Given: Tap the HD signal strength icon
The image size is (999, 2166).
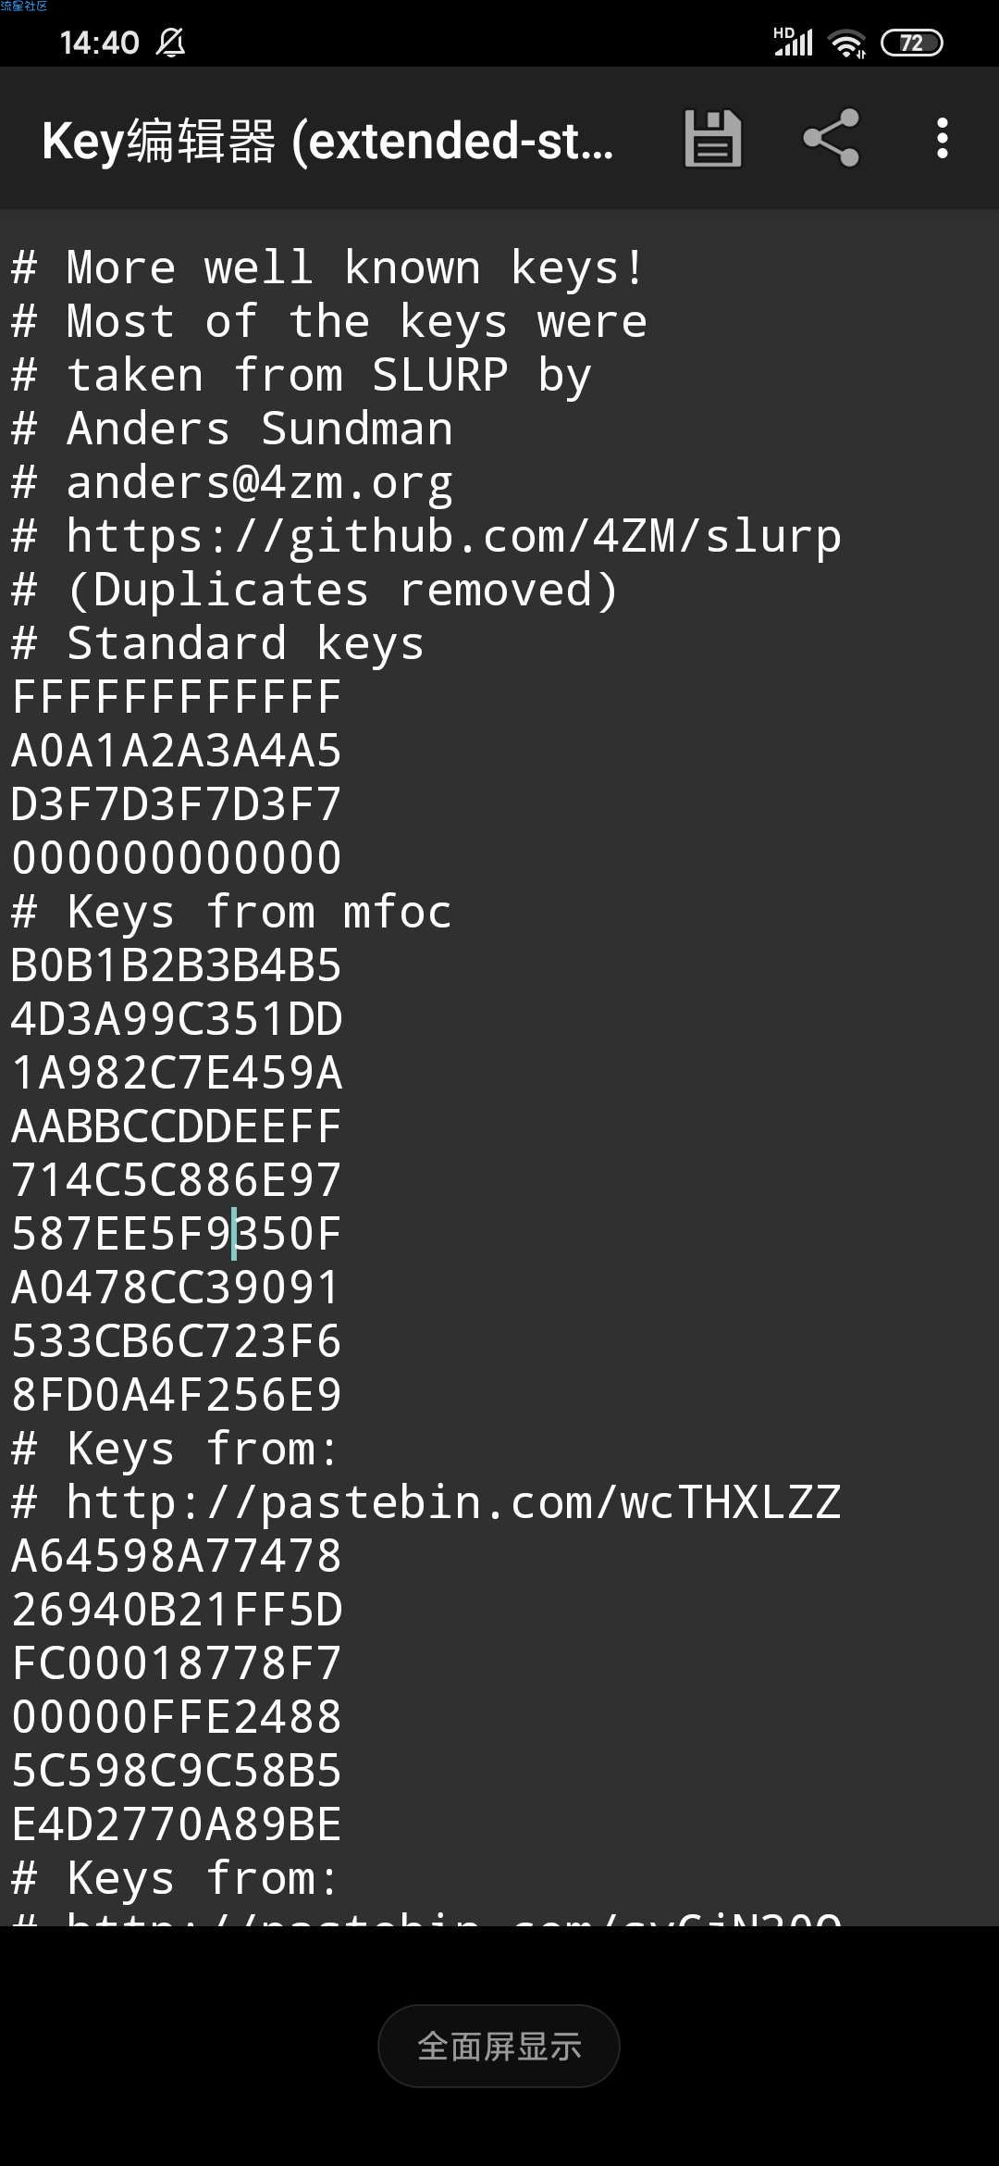Looking at the screenshot, I should [x=793, y=42].
